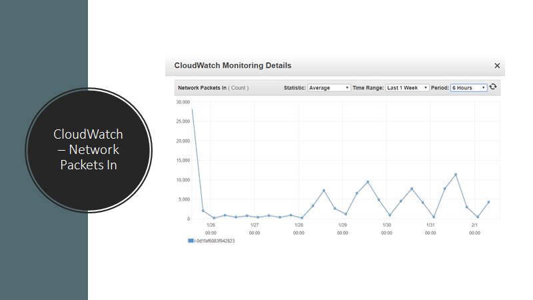Image resolution: width=533 pixels, height=300 pixels.
Task: Click the CloudWatch Monitoring Details heading
Action: [x=233, y=65]
